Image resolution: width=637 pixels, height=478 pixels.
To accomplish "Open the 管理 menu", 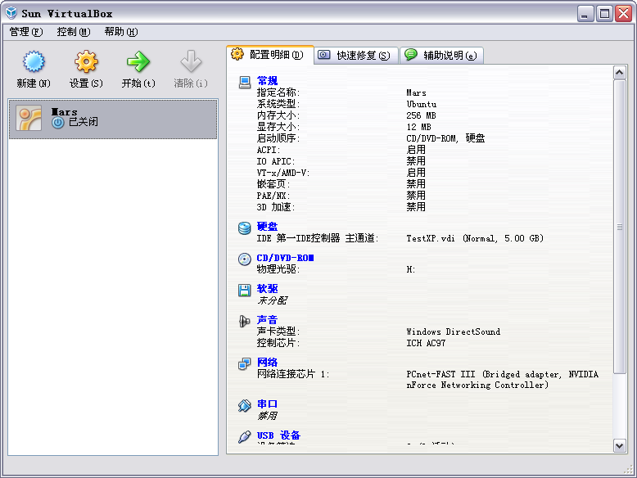I will [x=25, y=32].
